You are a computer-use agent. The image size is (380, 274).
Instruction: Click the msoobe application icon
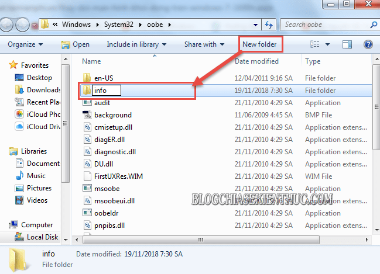tap(87, 188)
